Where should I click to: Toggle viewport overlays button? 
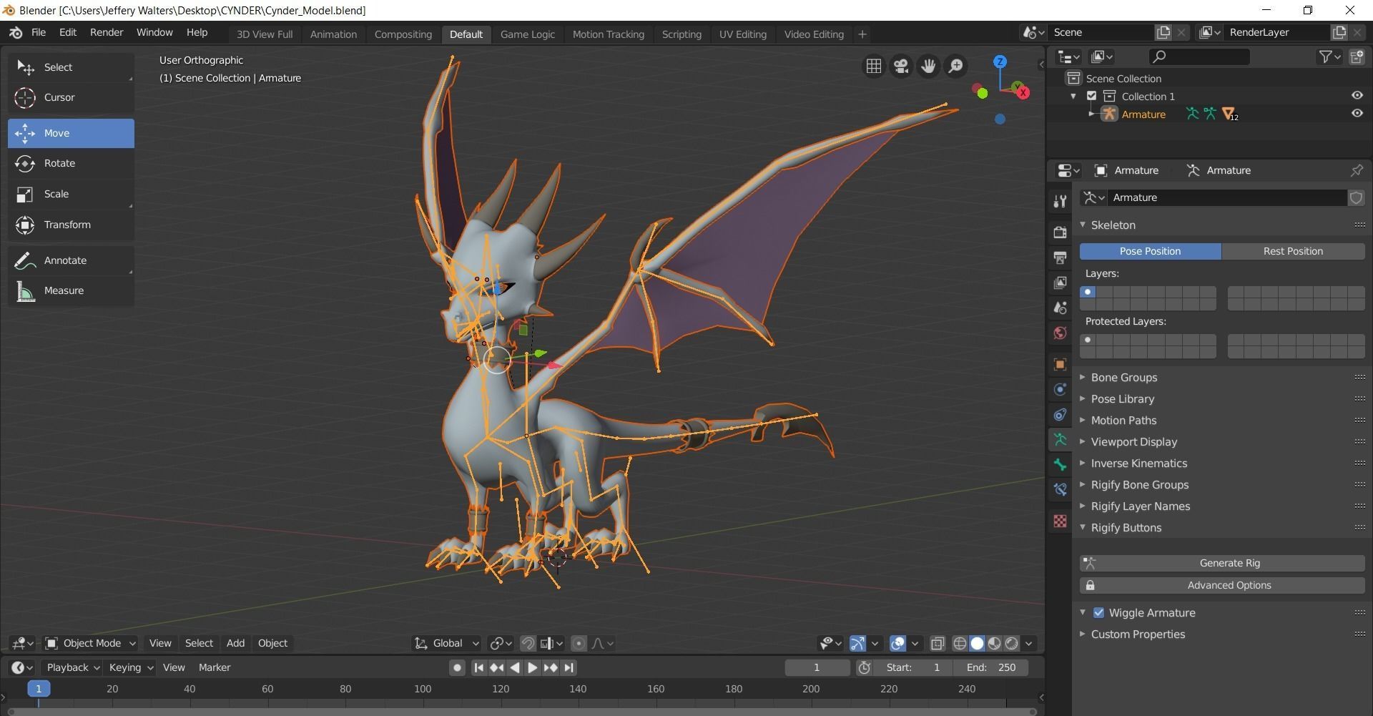click(897, 643)
